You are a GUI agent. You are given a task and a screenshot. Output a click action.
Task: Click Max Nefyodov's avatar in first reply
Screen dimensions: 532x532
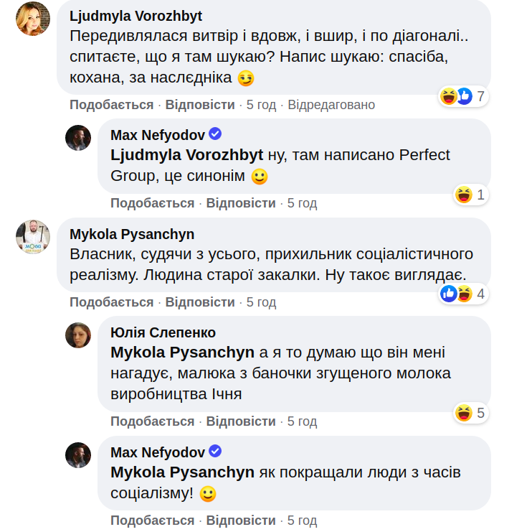point(78,137)
